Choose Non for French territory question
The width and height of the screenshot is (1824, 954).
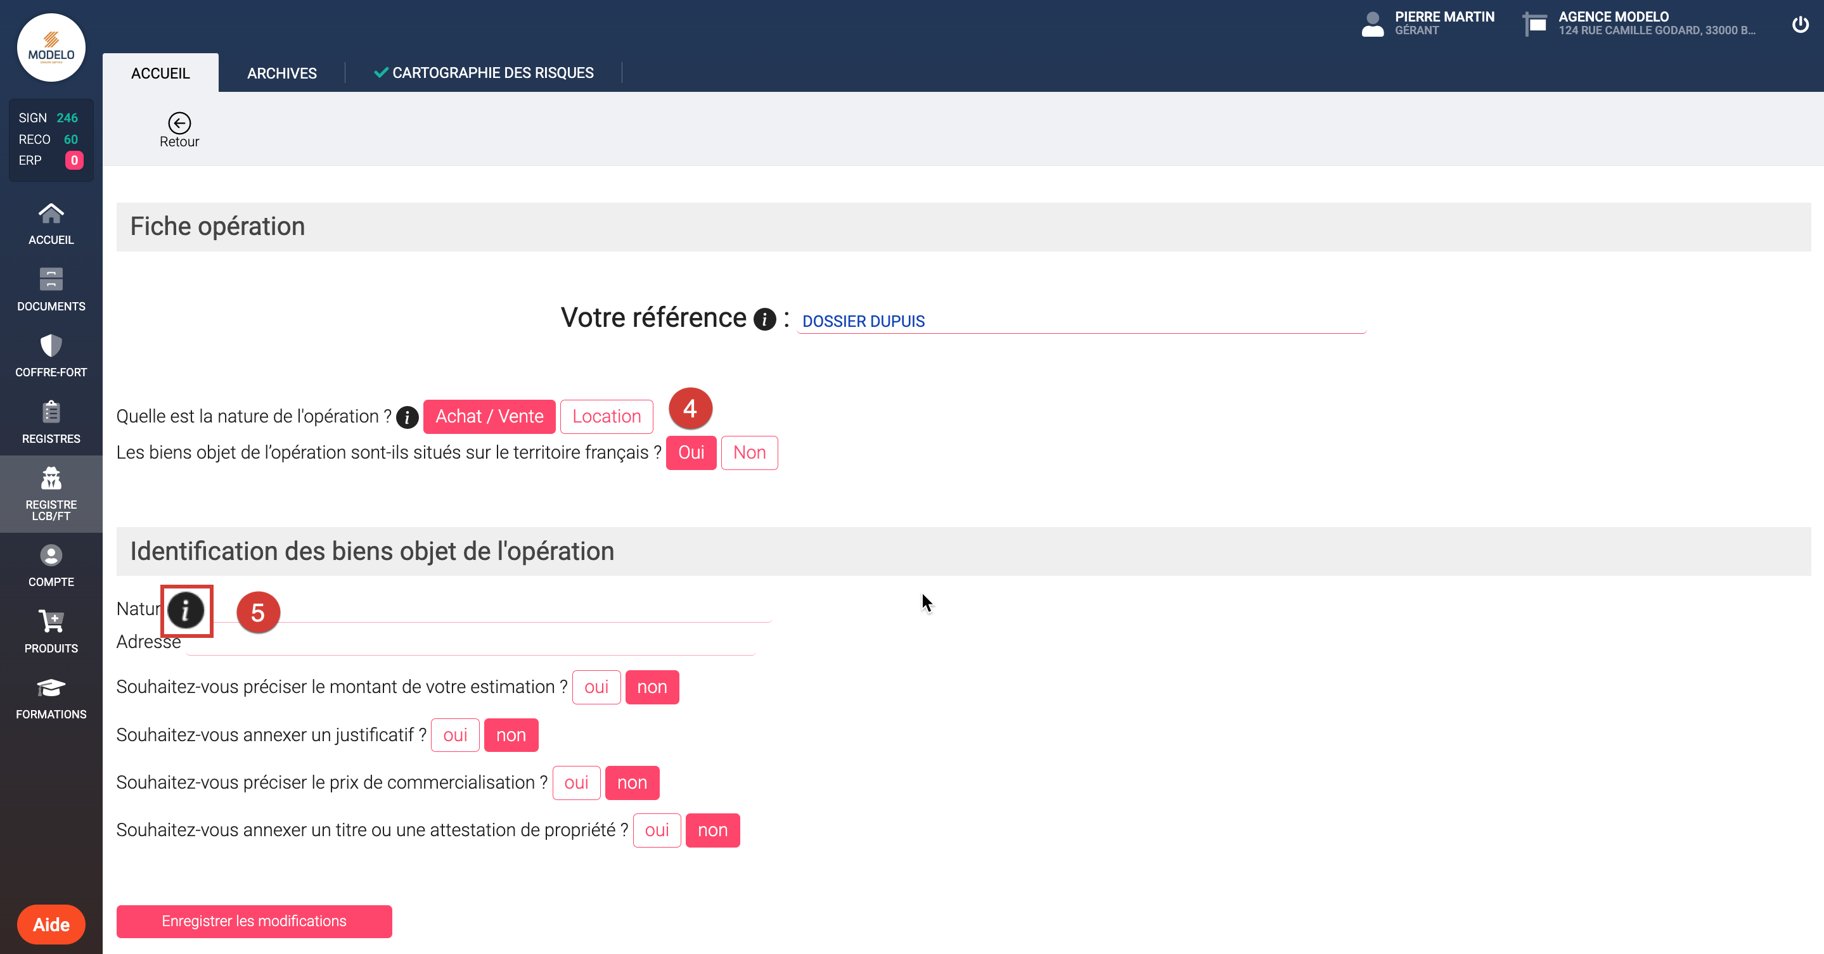tap(749, 452)
